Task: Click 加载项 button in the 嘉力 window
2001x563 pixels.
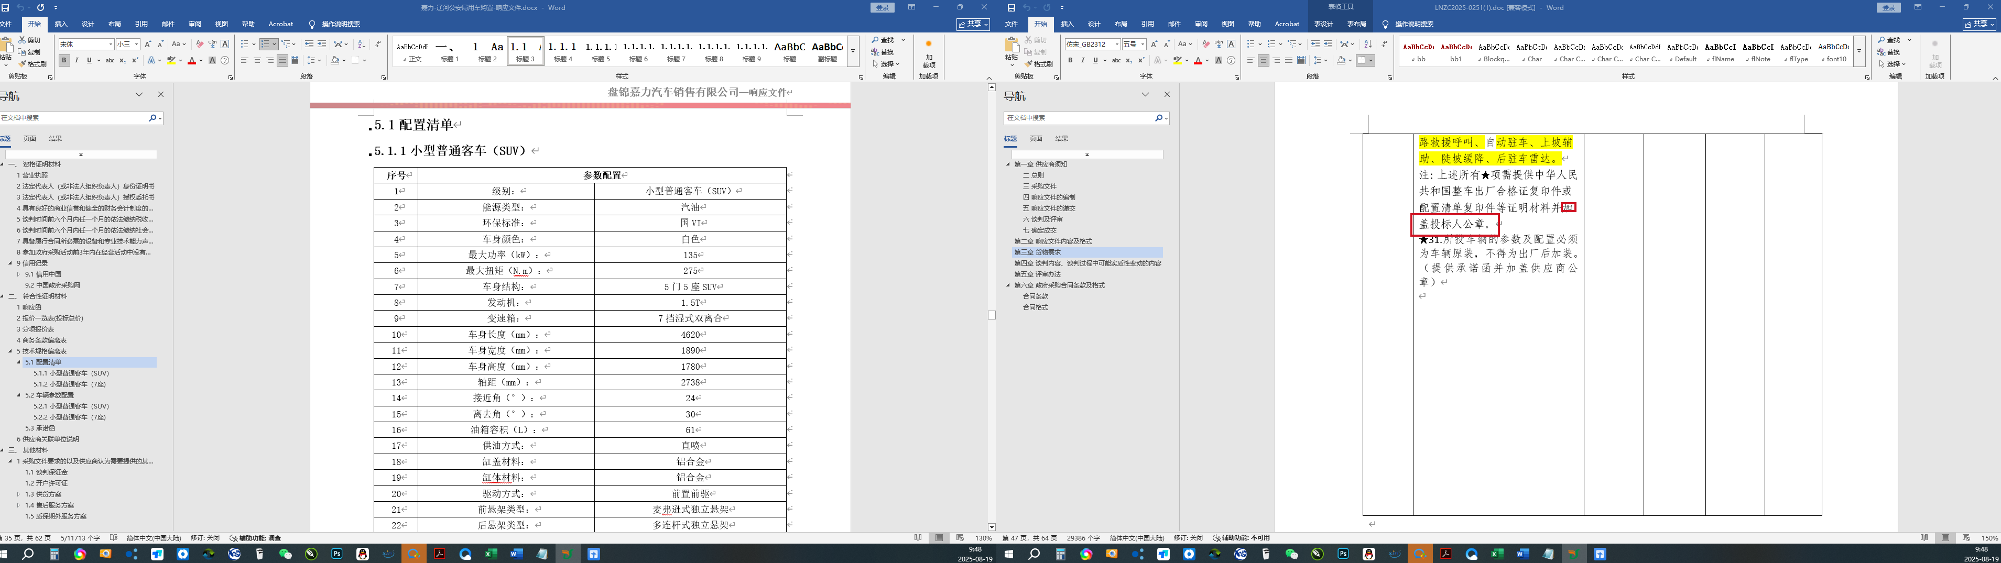Action: click(x=929, y=53)
